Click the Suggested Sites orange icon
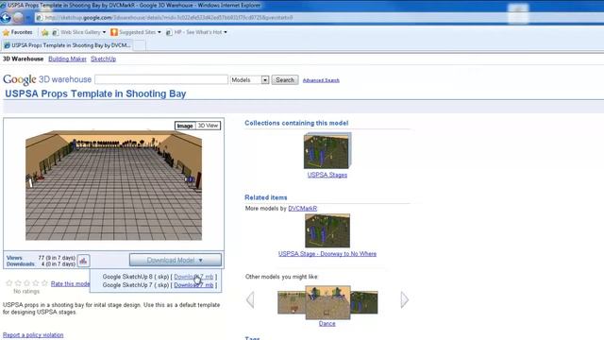This screenshot has width=604, height=340. point(114,32)
